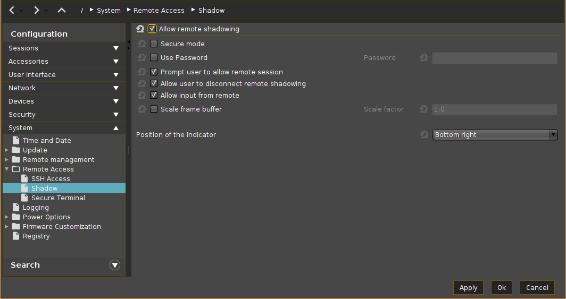Toggle the Use Password checkbox
Image resolution: width=566 pixels, height=299 pixels.
[154, 58]
